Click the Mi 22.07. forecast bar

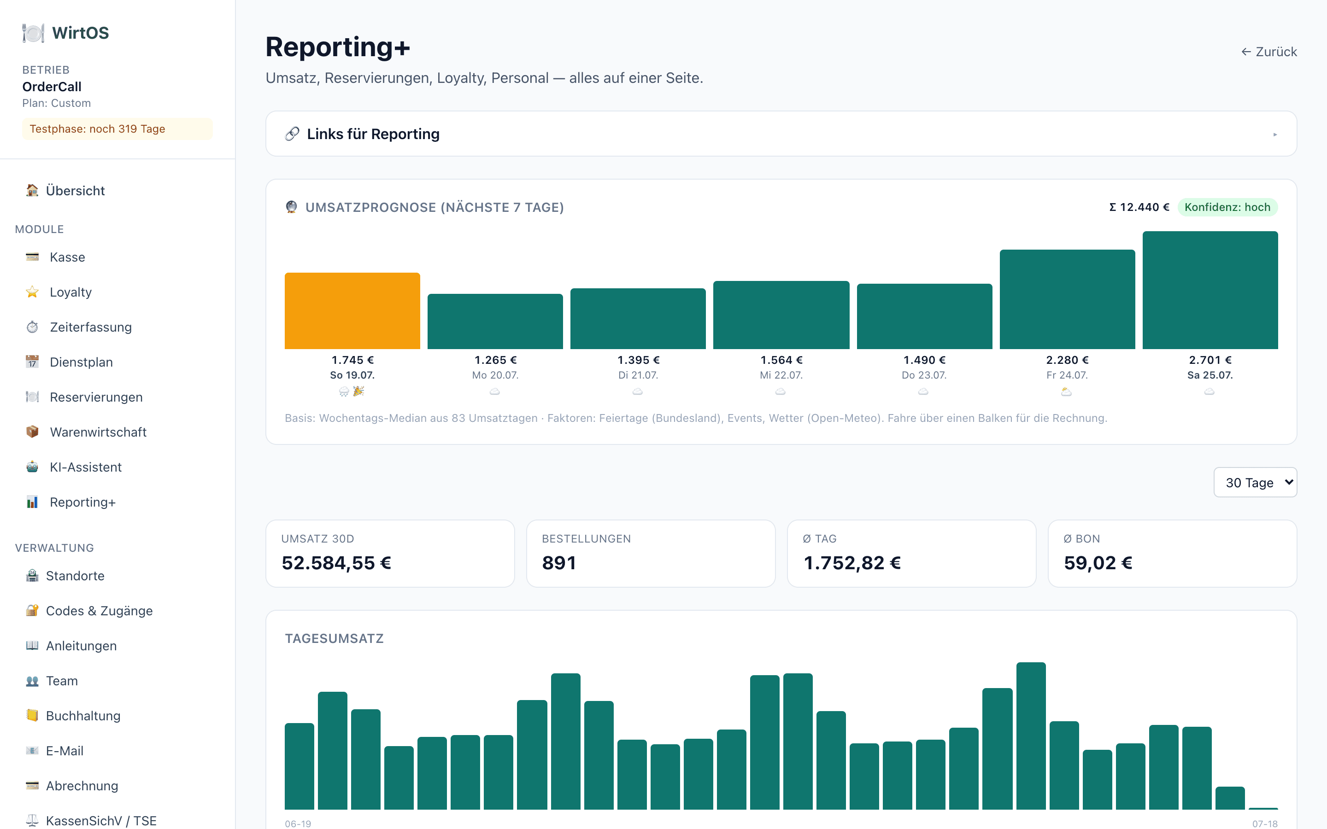[x=781, y=315]
